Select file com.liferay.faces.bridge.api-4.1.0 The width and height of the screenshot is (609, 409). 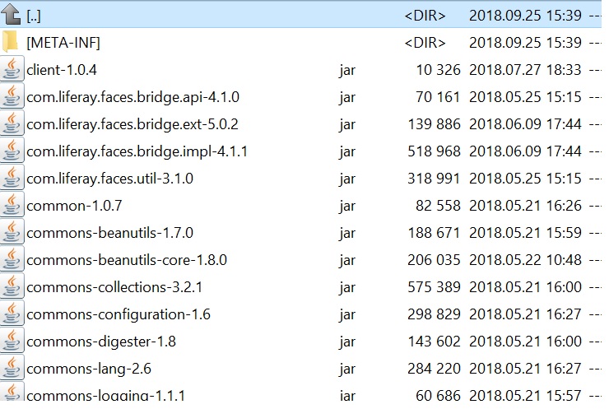pyautogui.click(x=132, y=97)
